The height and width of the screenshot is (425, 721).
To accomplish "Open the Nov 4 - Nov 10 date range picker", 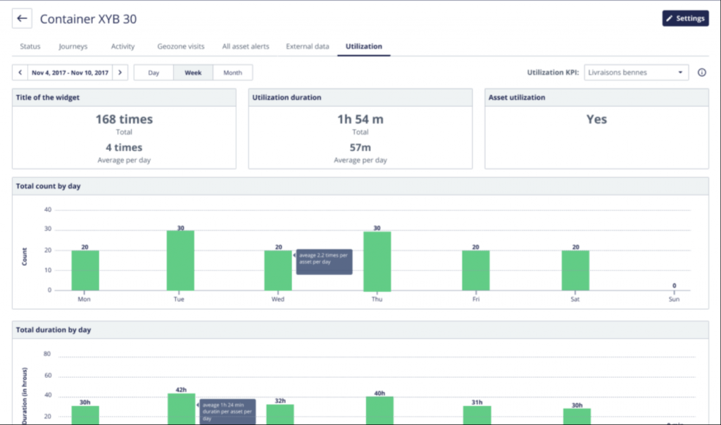I will tap(70, 72).
